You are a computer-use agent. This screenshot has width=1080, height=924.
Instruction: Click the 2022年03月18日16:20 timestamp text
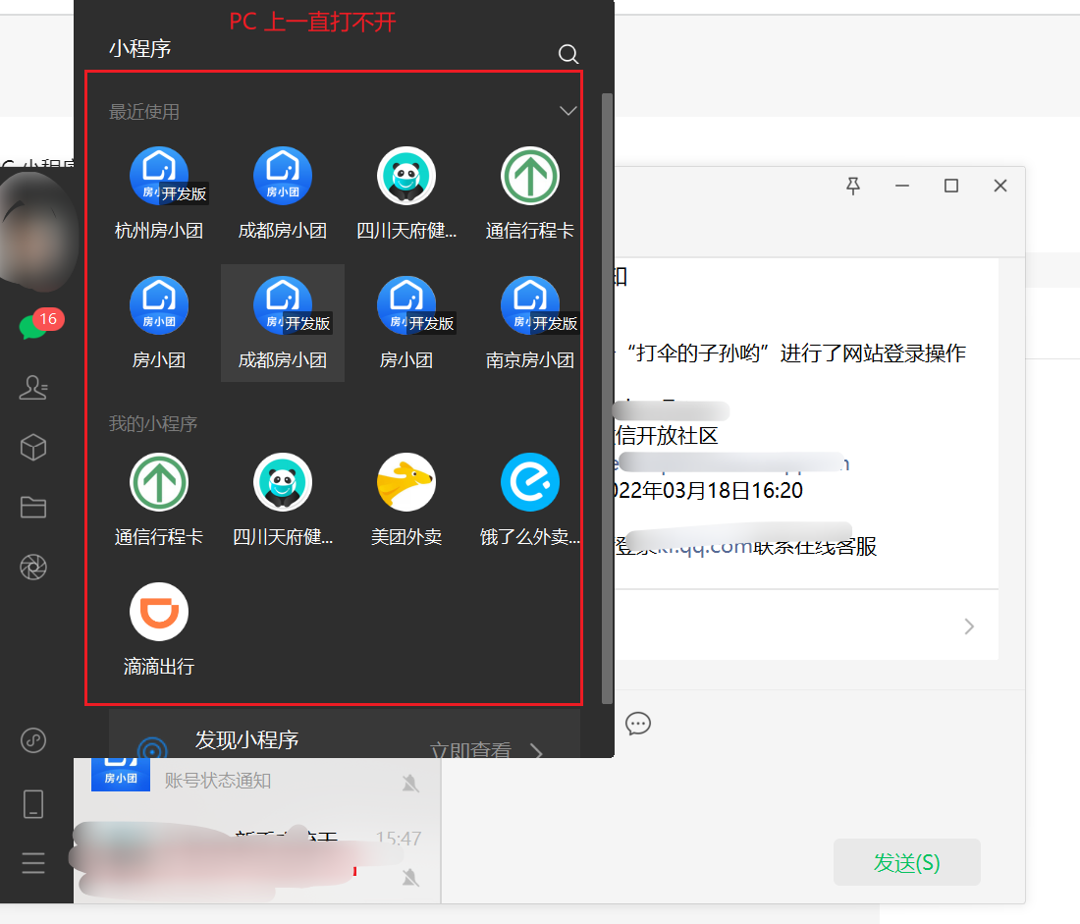pos(708,491)
